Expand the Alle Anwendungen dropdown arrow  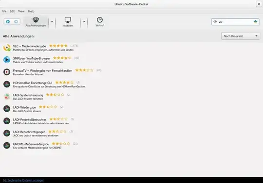click(x=52, y=22)
